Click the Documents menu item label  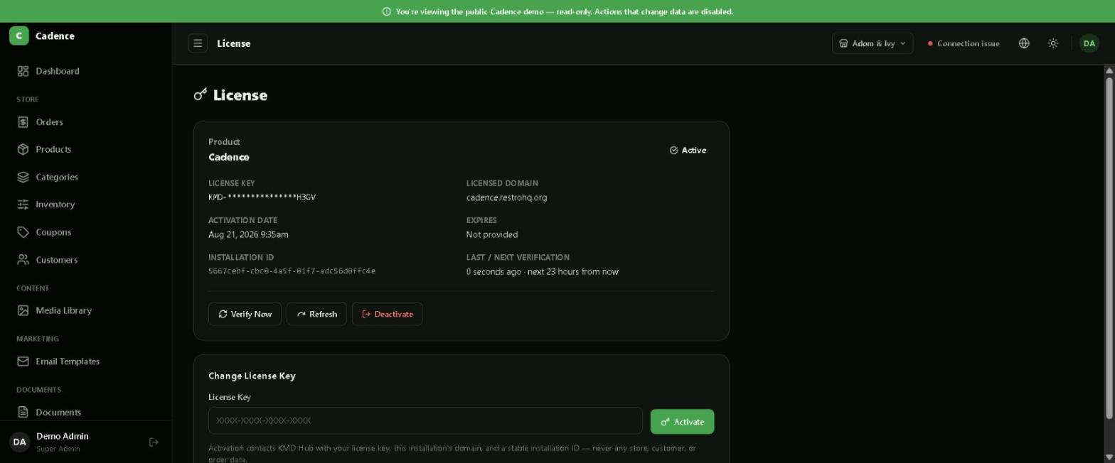click(x=58, y=412)
